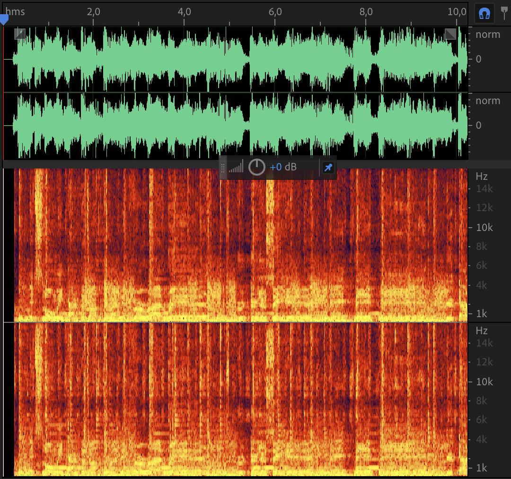Click the 10k mark on the bottom frequency scale

(485, 382)
